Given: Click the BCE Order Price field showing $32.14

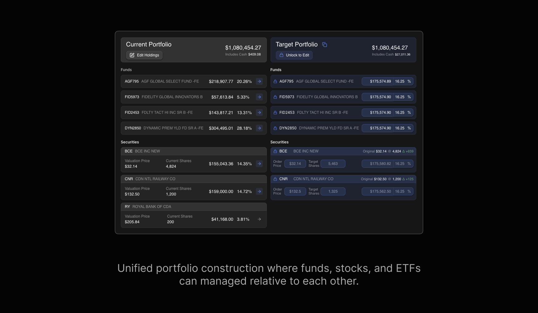Looking at the screenshot, I should 295,164.
